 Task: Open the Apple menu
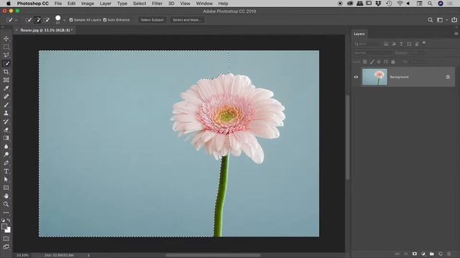[x=9, y=4]
